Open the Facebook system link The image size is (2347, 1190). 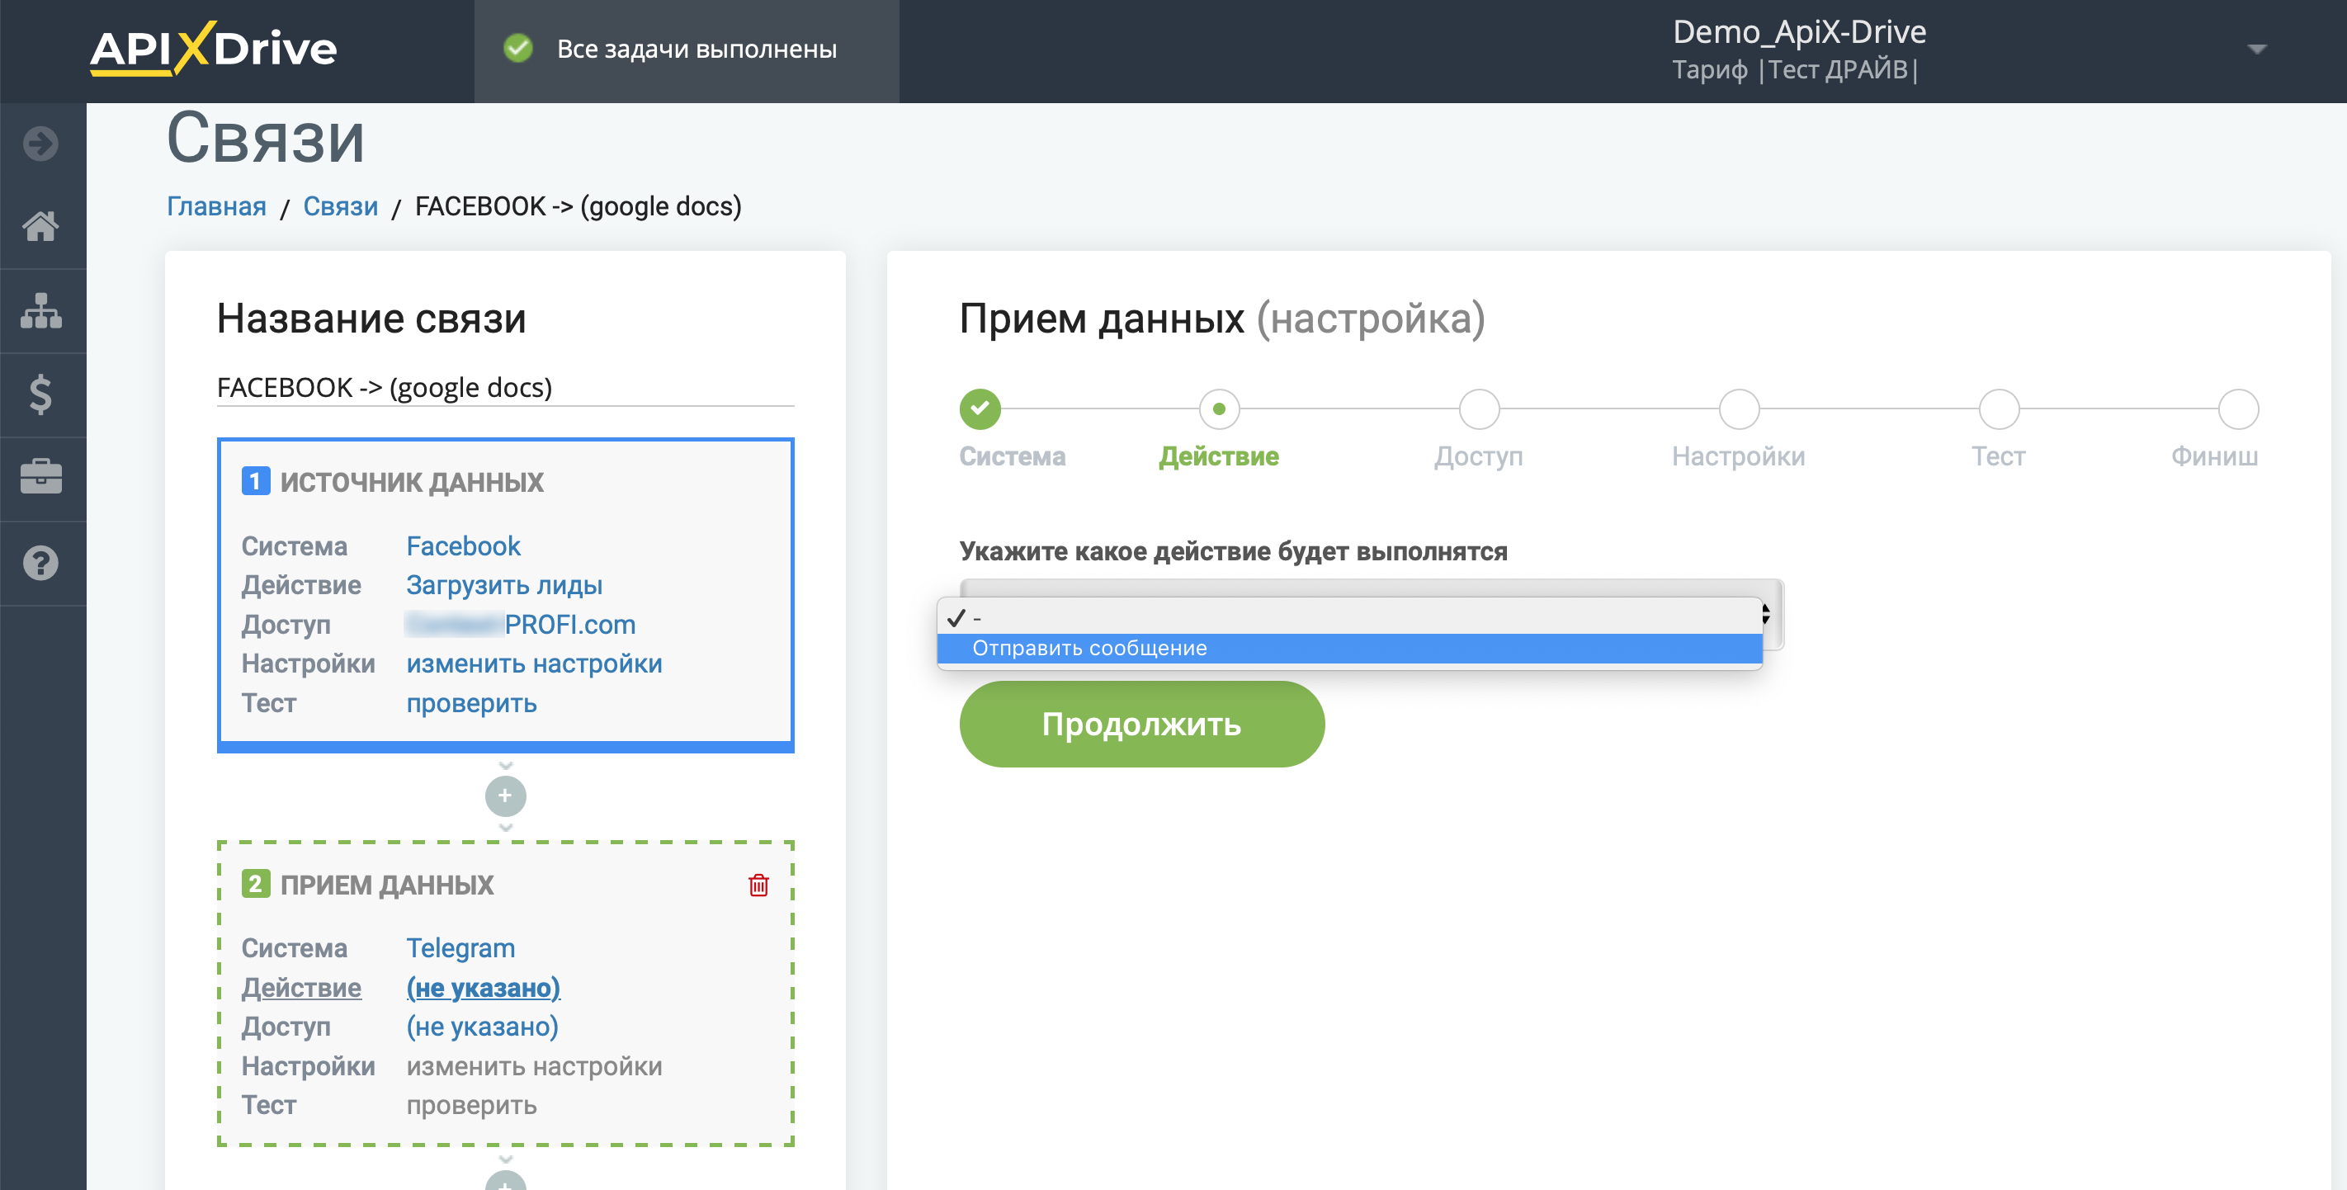click(463, 545)
